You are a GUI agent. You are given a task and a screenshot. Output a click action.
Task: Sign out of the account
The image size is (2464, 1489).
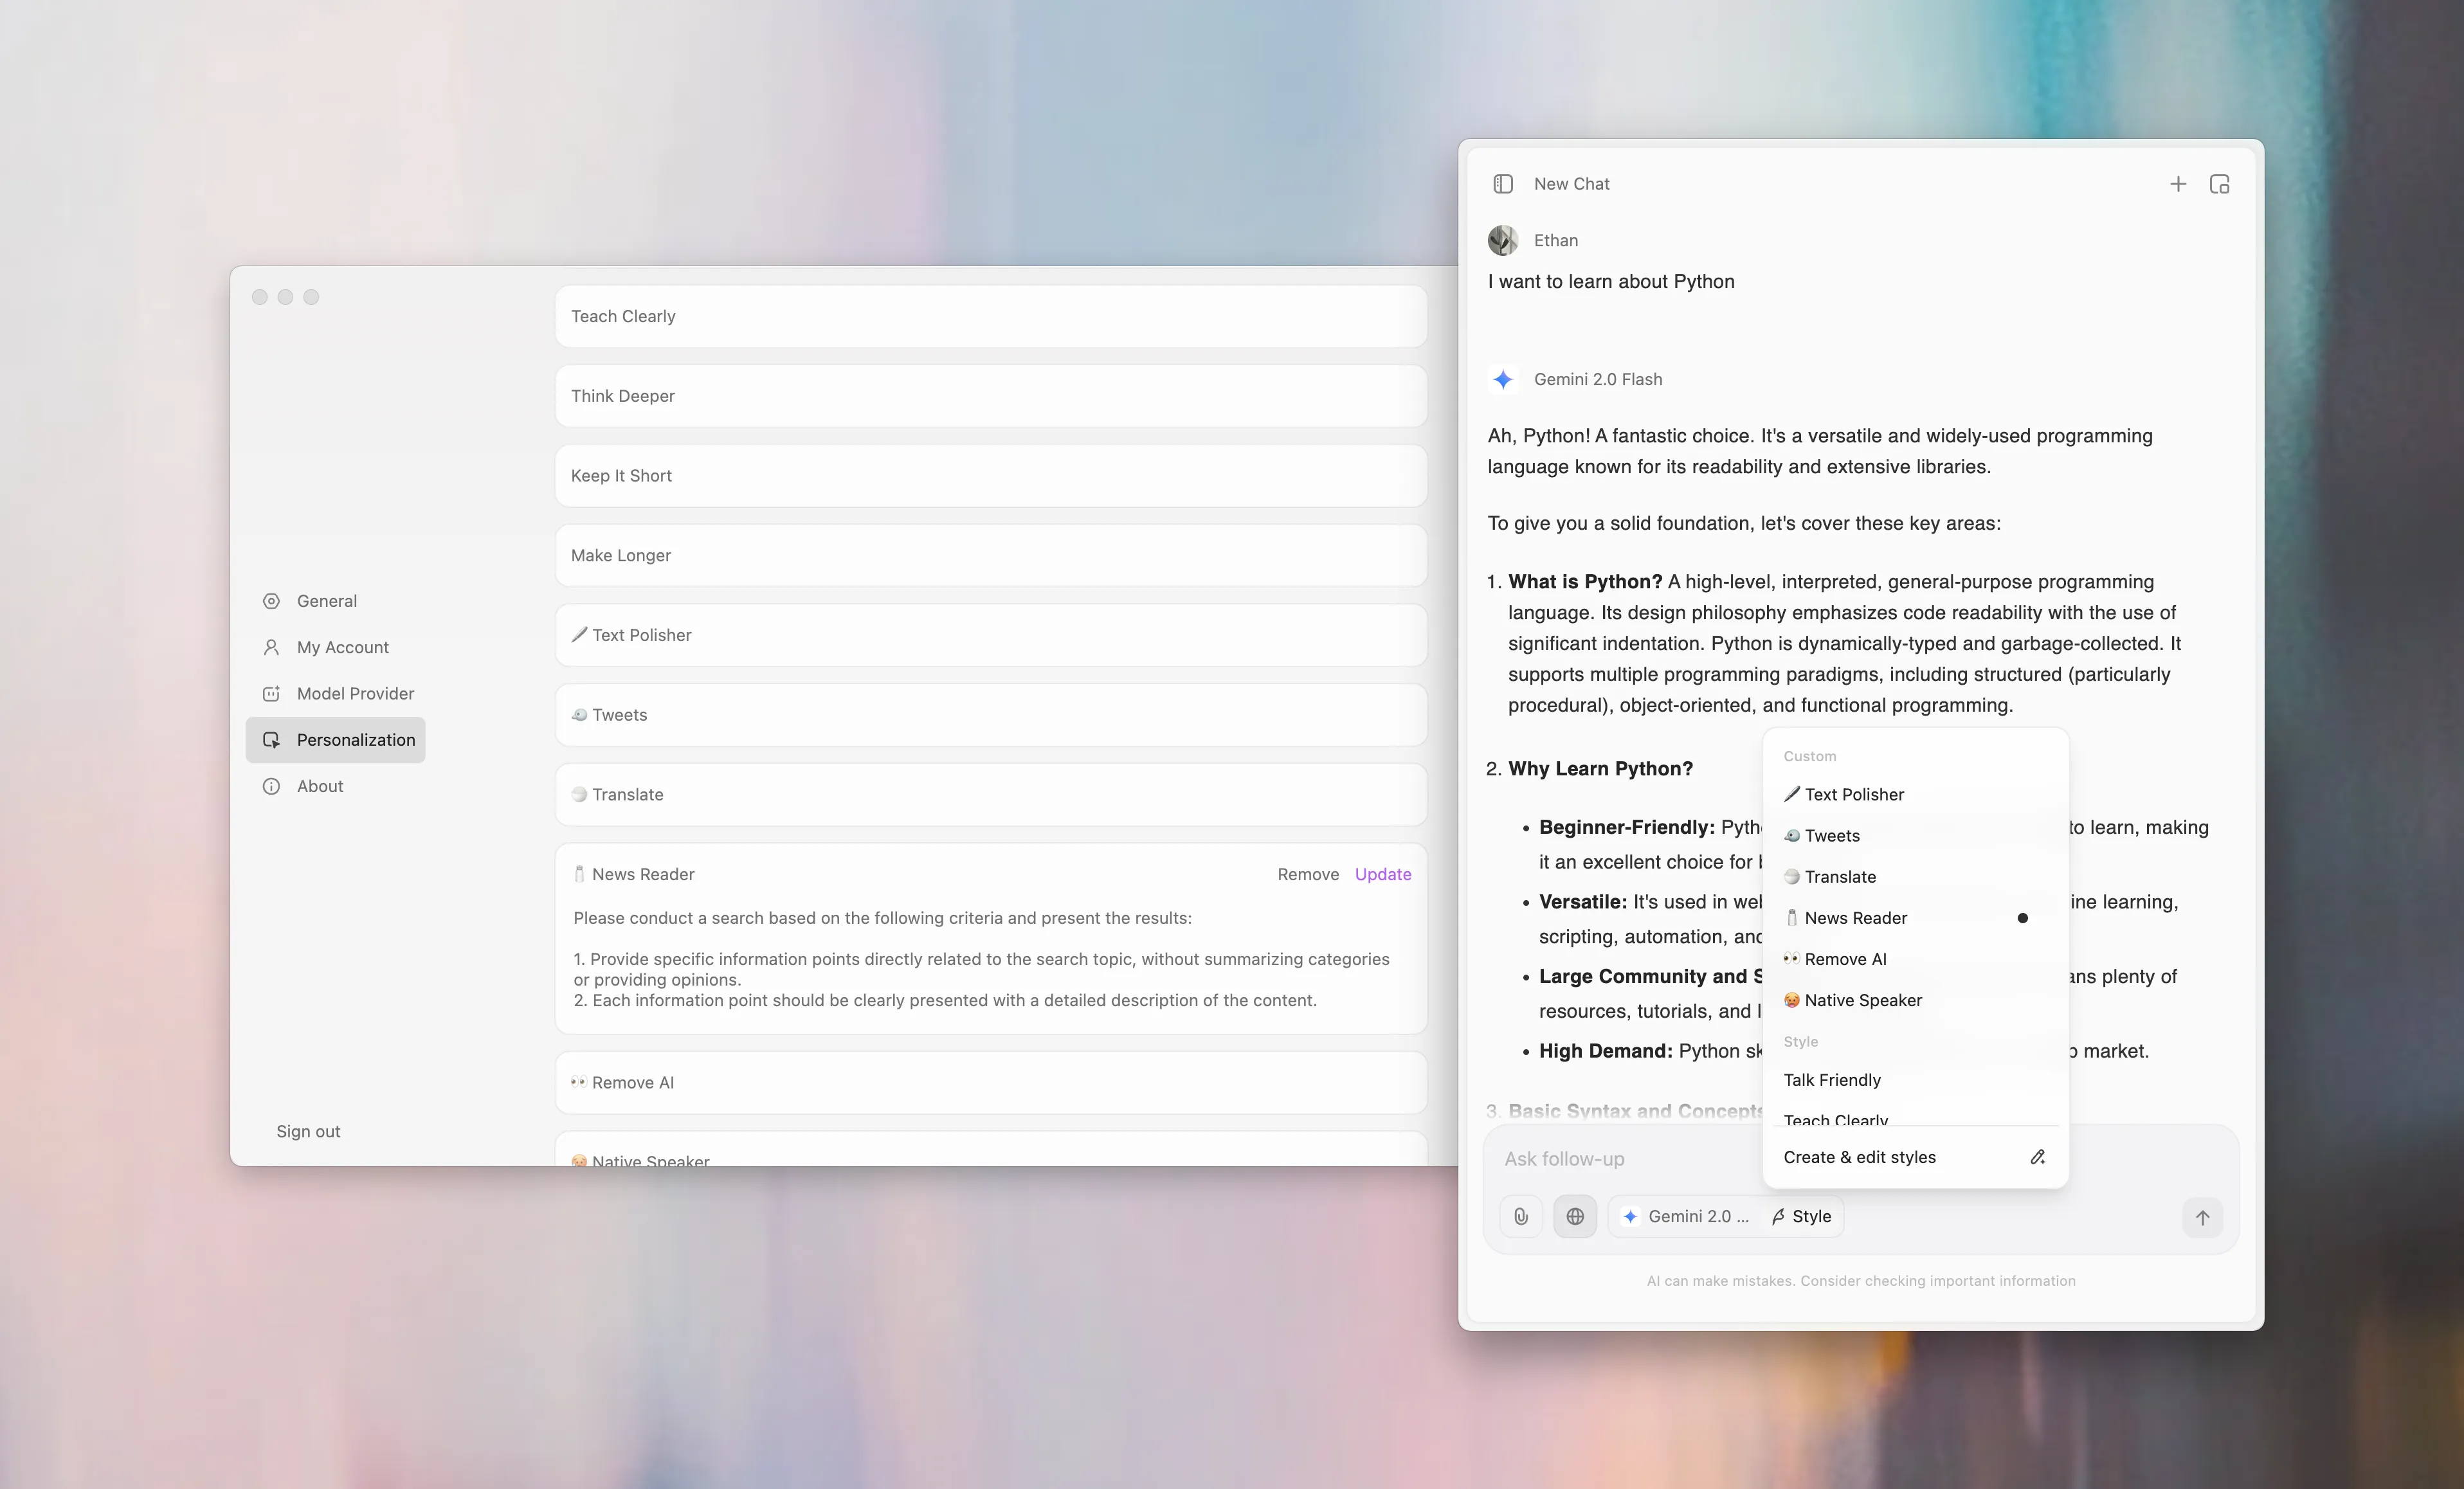click(308, 1131)
